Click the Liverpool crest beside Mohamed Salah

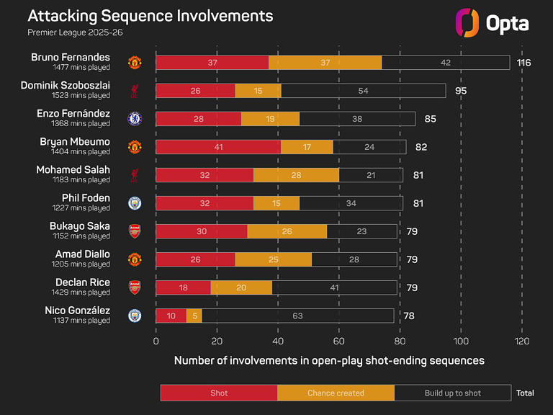click(x=134, y=175)
